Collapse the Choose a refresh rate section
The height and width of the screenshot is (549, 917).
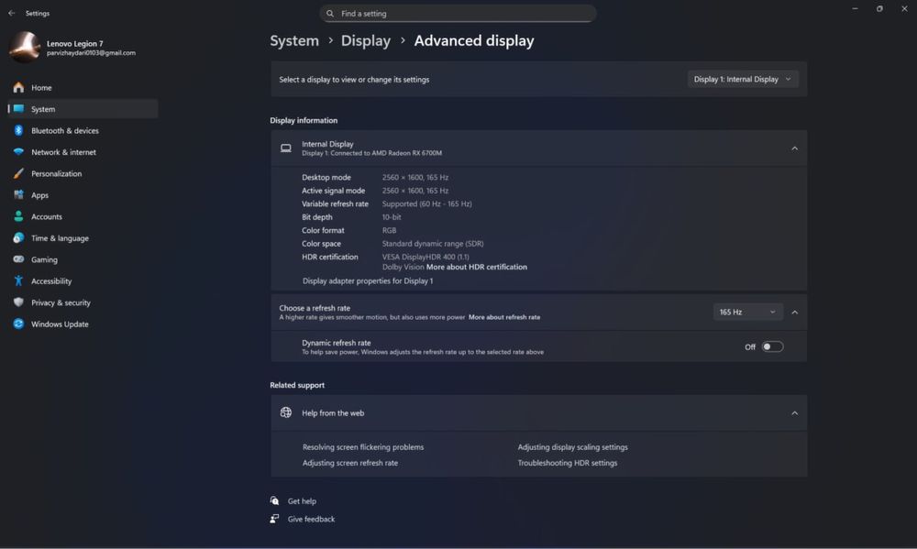[794, 313]
